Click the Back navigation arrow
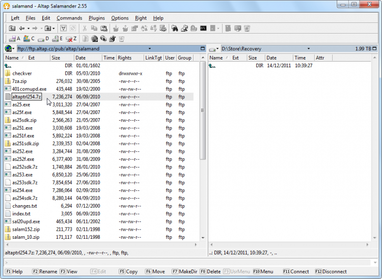This screenshot has height=279, width=382. point(22,29)
